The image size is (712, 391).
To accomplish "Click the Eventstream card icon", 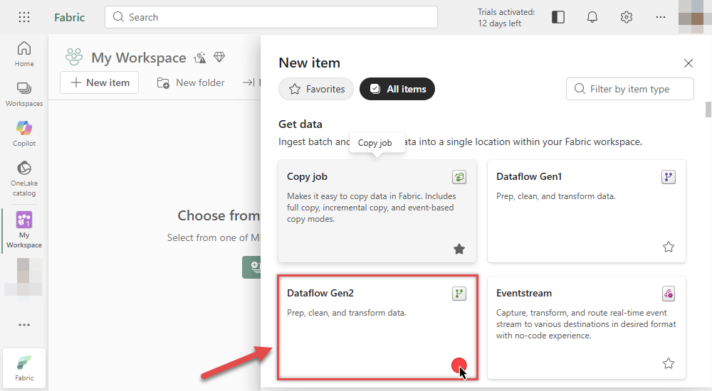I will [x=669, y=294].
